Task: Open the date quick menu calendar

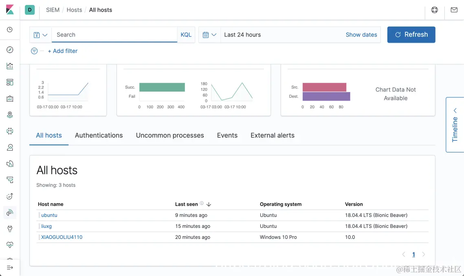Action: 209,35
